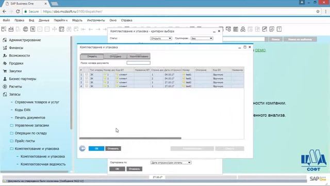Click the analytics chart toolbar icon
Screen dimensions: 330x186
[x=272, y=29]
